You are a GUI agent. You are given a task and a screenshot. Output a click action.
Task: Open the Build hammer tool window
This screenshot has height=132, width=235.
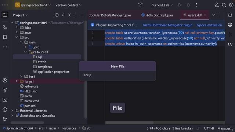point(5,90)
